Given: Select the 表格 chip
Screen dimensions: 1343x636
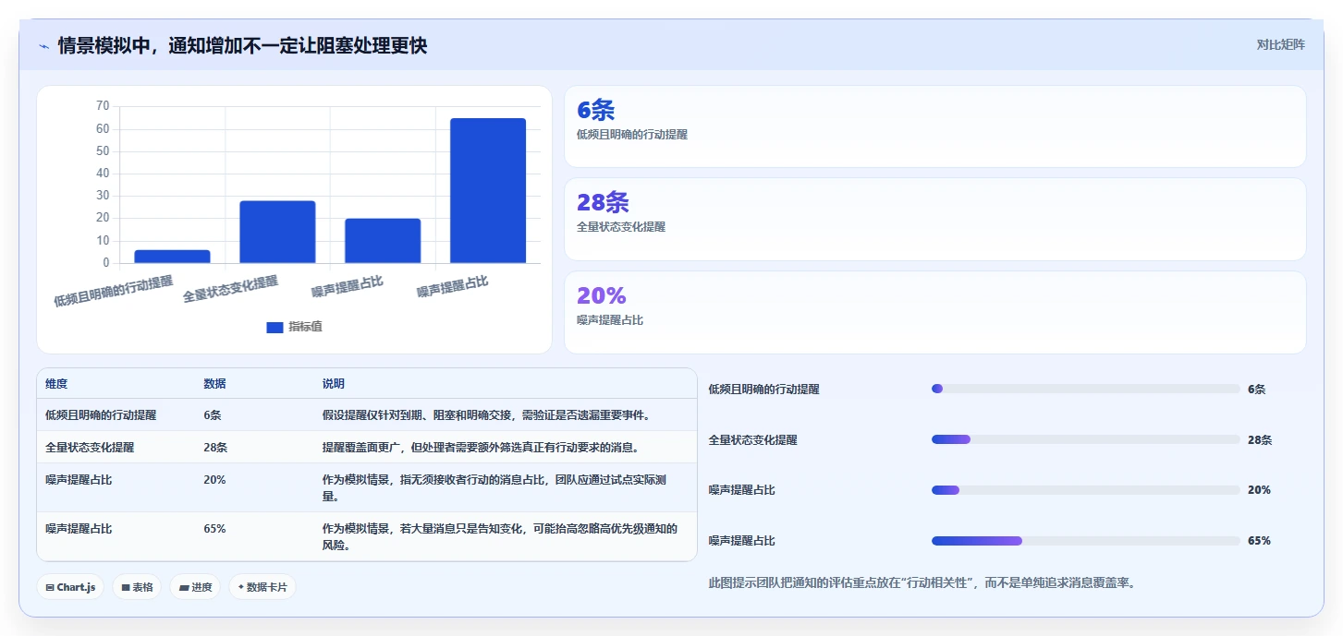Looking at the screenshot, I should 137,587.
